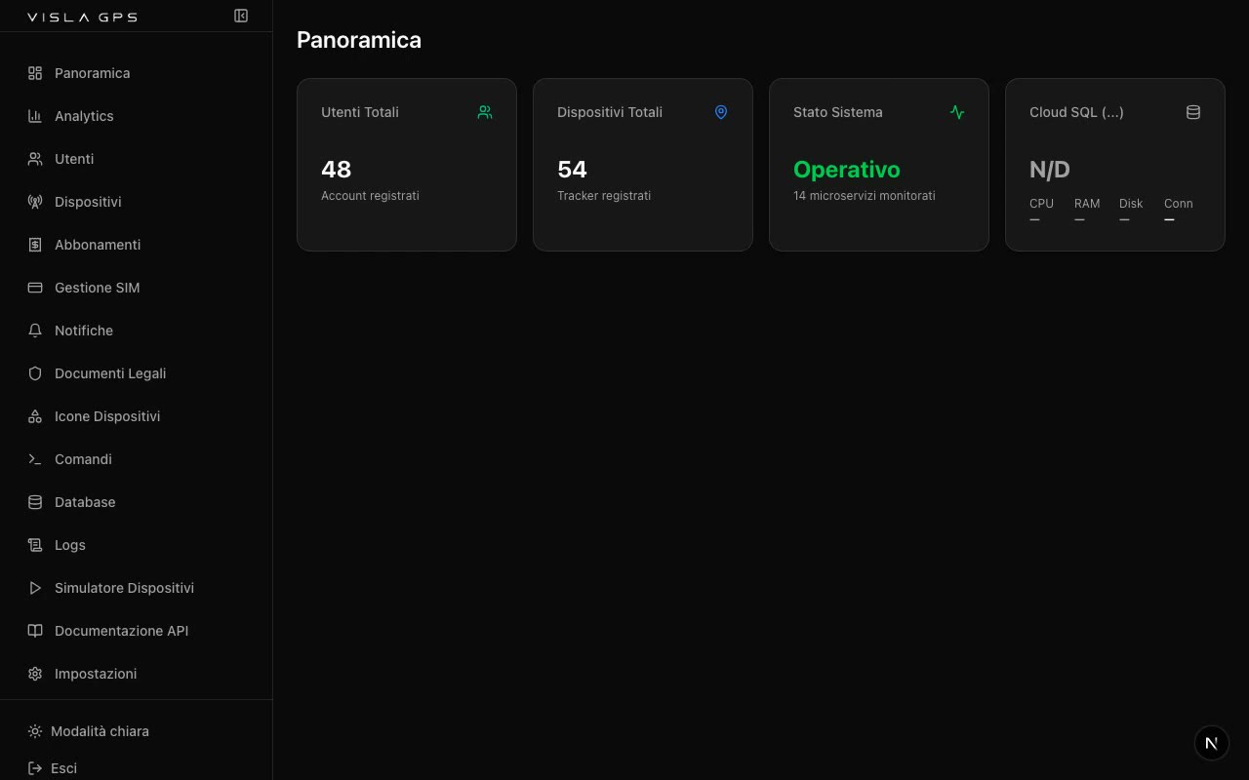Click the Notifiche bell icon

coord(35,331)
